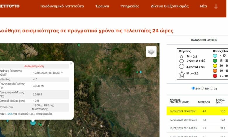The width and height of the screenshot is (228, 137).
Task: Select highlighted row 12/07/2024 06:48:28.71
Action: [x=197, y=111]
